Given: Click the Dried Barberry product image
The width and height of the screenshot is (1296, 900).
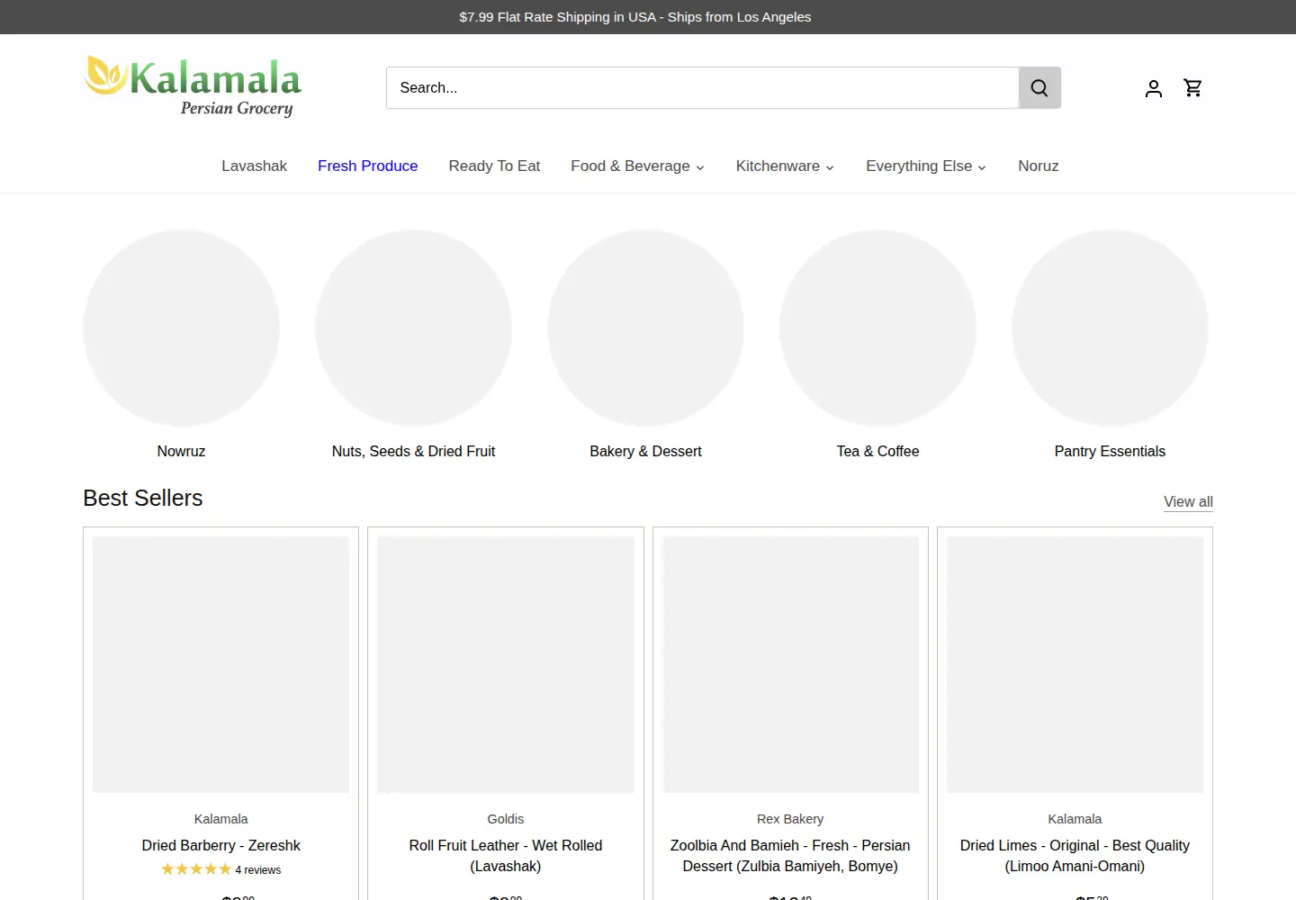Looking at the screenshot, I should 220,664.
